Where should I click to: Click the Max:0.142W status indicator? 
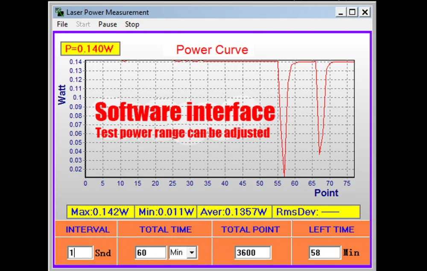[x=100, y=211]
